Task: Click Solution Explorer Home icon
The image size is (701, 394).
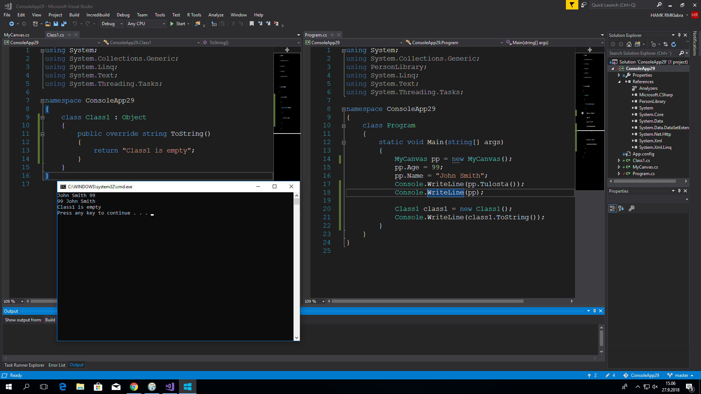Action: [629, 44]
